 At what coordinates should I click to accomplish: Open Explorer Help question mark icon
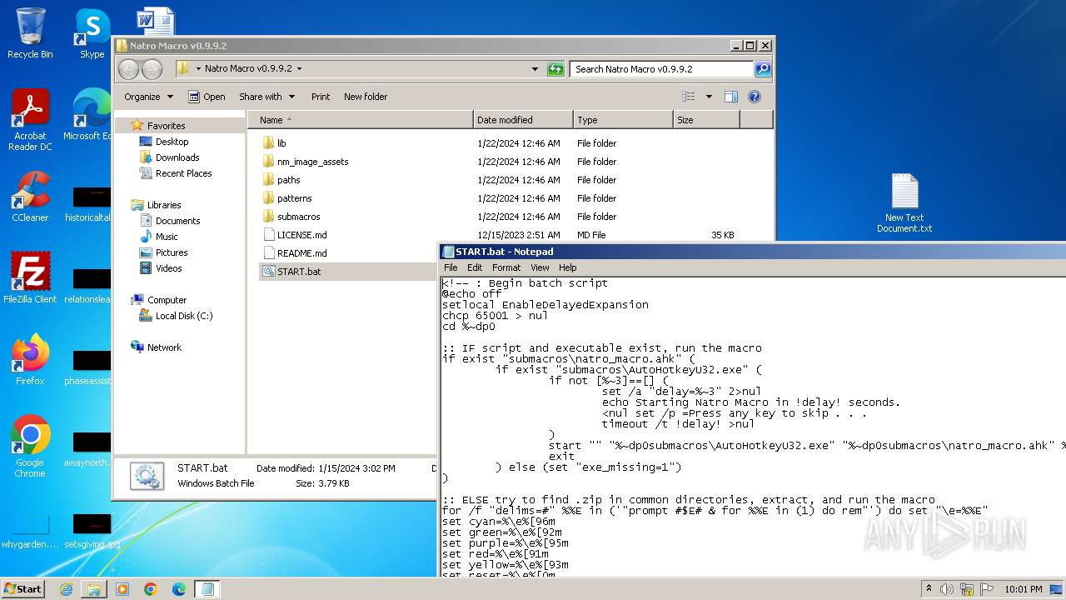[x=755, y=97]
